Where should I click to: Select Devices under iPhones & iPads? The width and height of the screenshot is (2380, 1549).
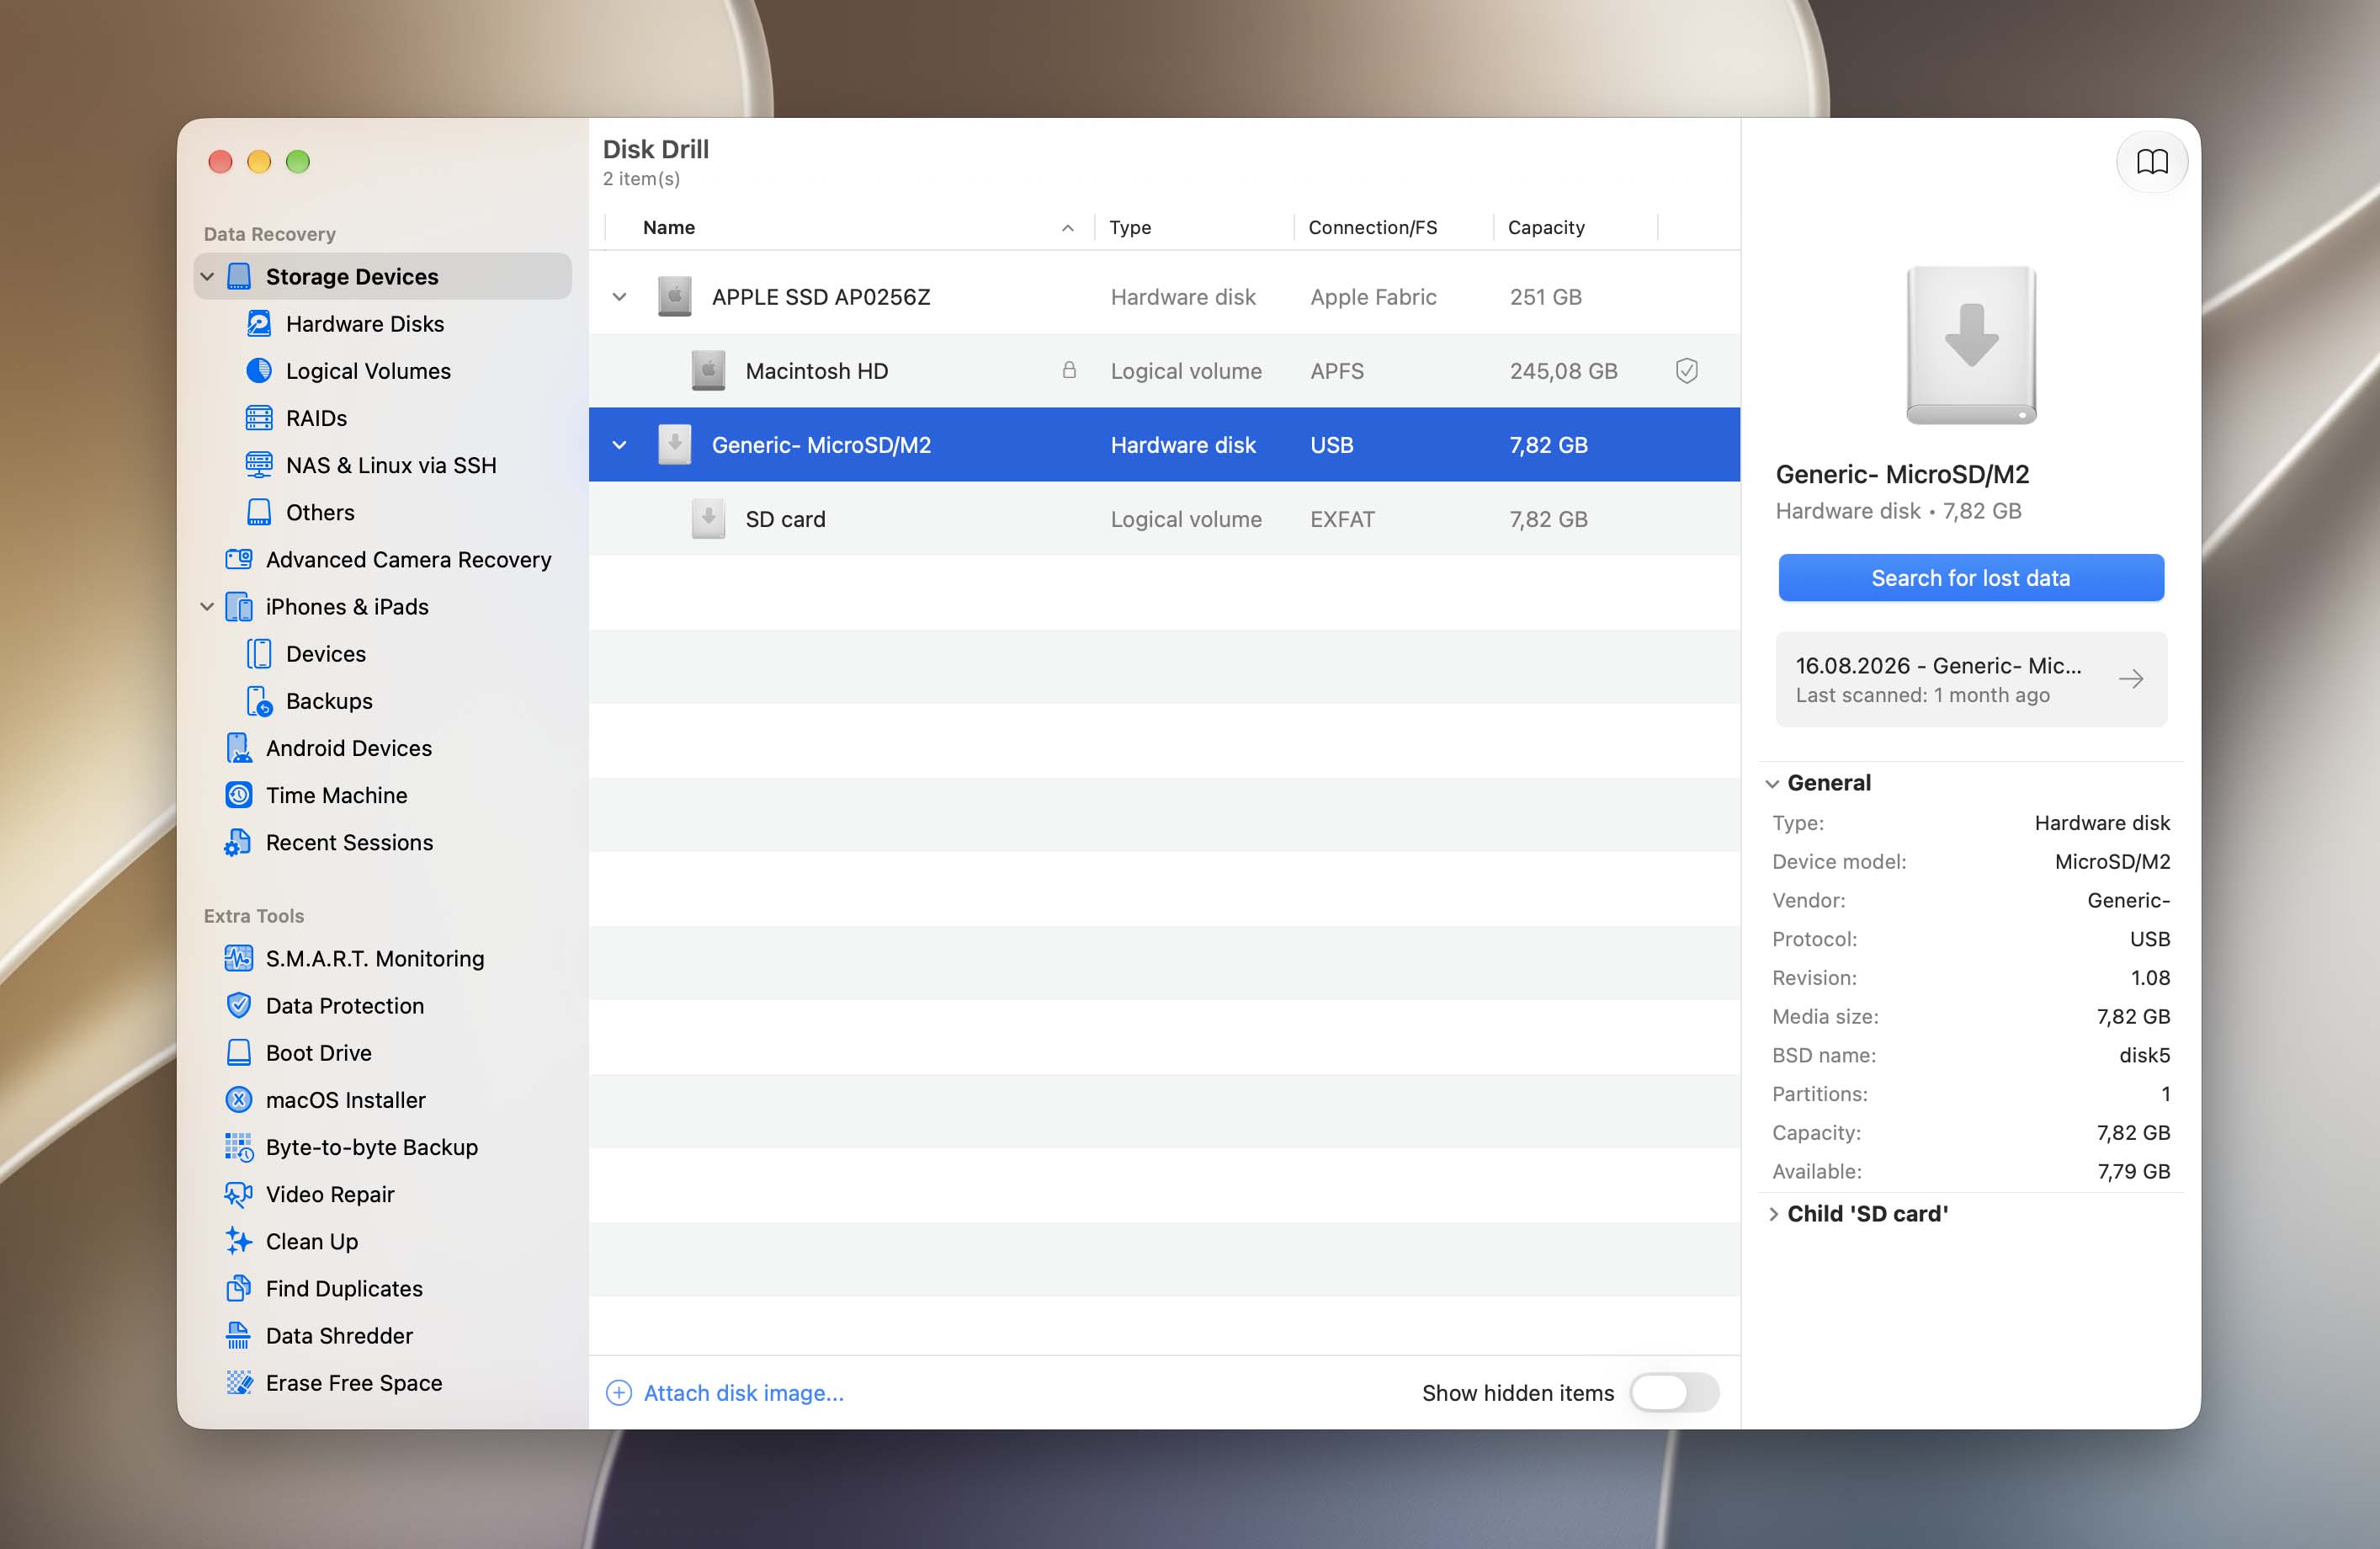pos(325,654)
